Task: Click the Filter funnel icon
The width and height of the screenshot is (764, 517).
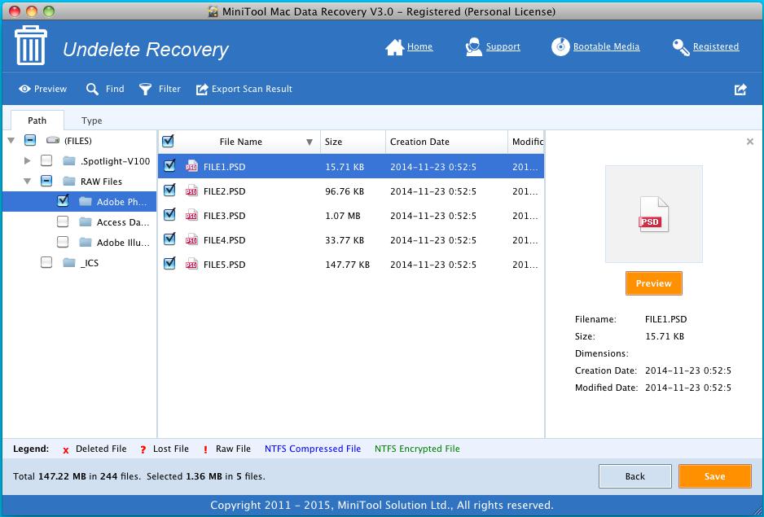Action: click(x=145, y=90)
